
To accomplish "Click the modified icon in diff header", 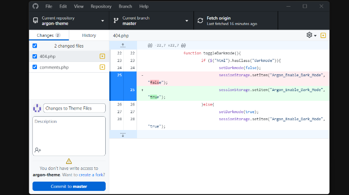I will [x=323, y=35].
